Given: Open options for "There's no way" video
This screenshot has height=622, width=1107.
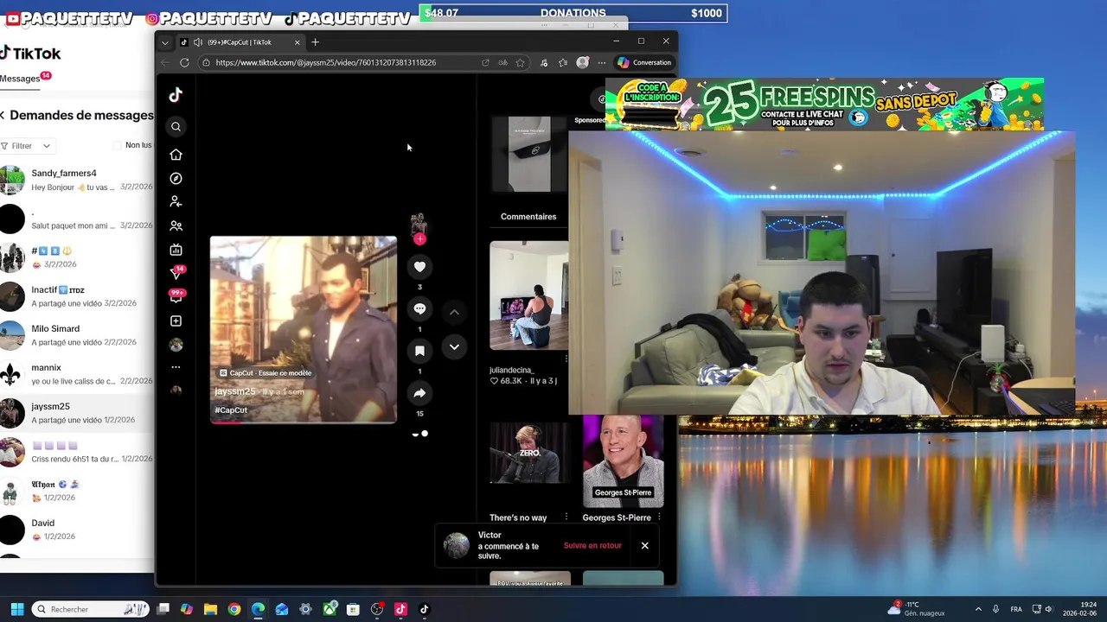Looking at the screenshot, I should [x=566, y=517].
